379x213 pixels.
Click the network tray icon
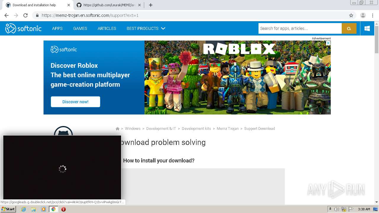coord(344,209)
